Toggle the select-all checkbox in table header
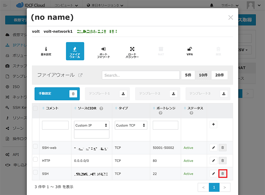 tap(35, 108)
